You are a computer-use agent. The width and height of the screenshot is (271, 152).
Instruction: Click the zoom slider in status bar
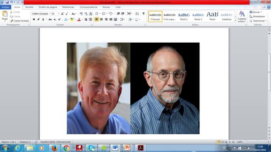tap(257, 142)
